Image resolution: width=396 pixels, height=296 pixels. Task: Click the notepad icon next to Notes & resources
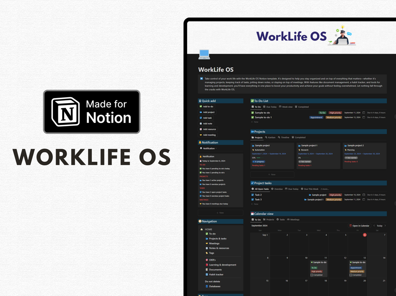(207, 248)
